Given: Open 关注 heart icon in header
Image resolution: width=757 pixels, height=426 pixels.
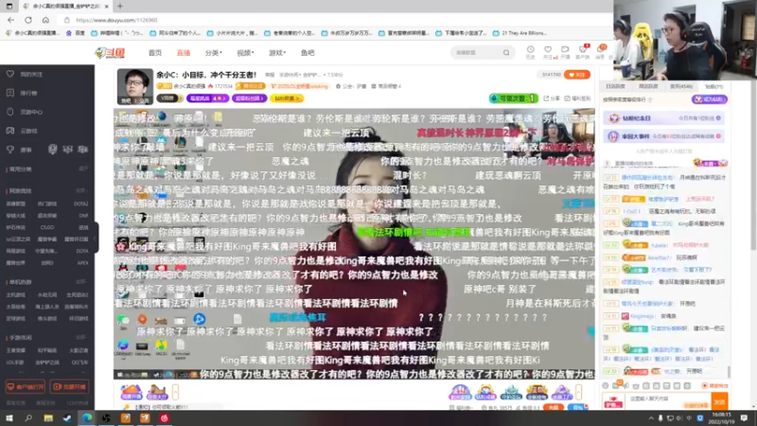Looking at the screenshot, I should pos(548,50).
